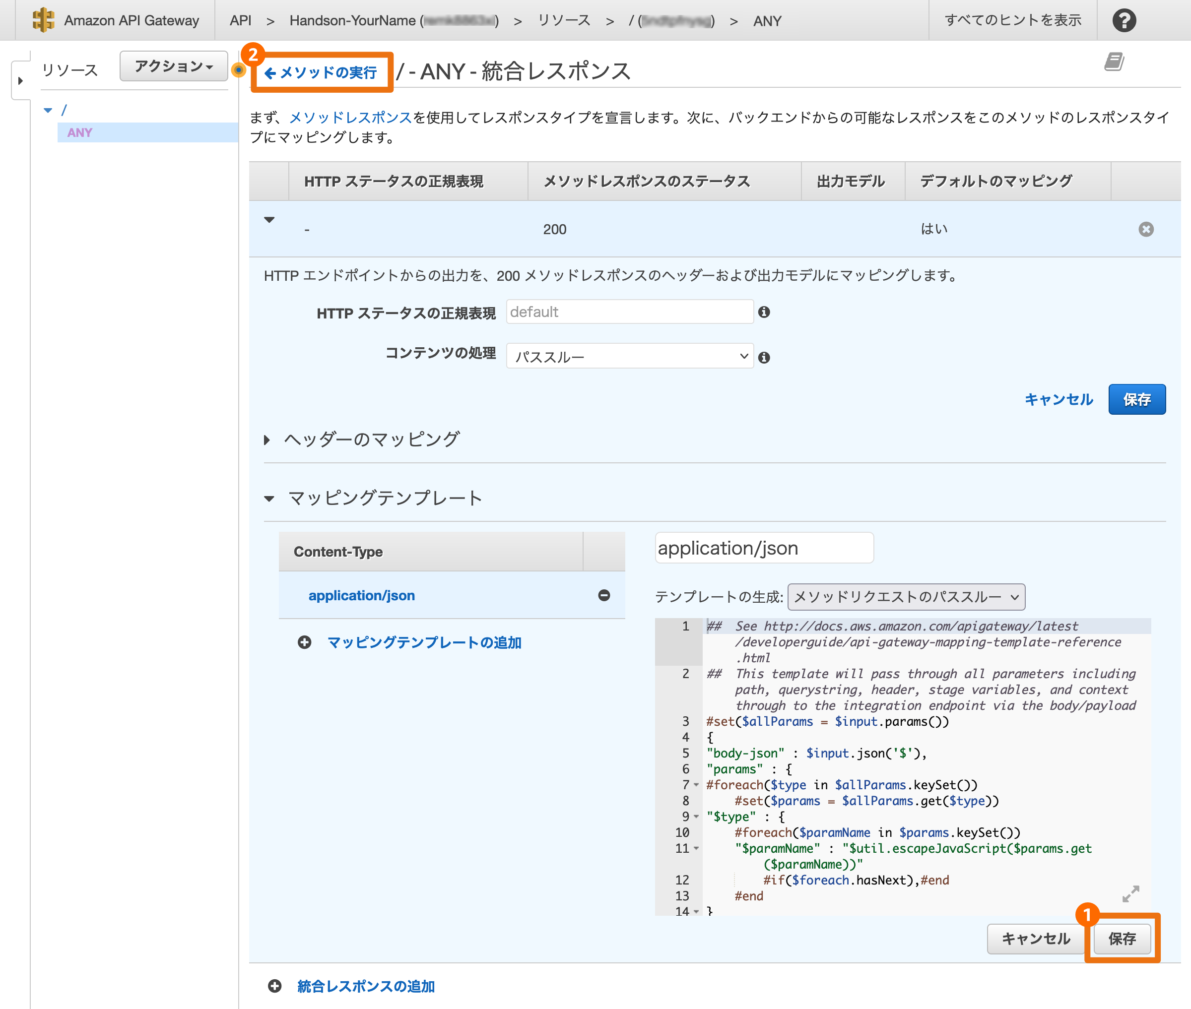Cancel the mapping template edits

pyautogui.click(x=1035, y=939)
